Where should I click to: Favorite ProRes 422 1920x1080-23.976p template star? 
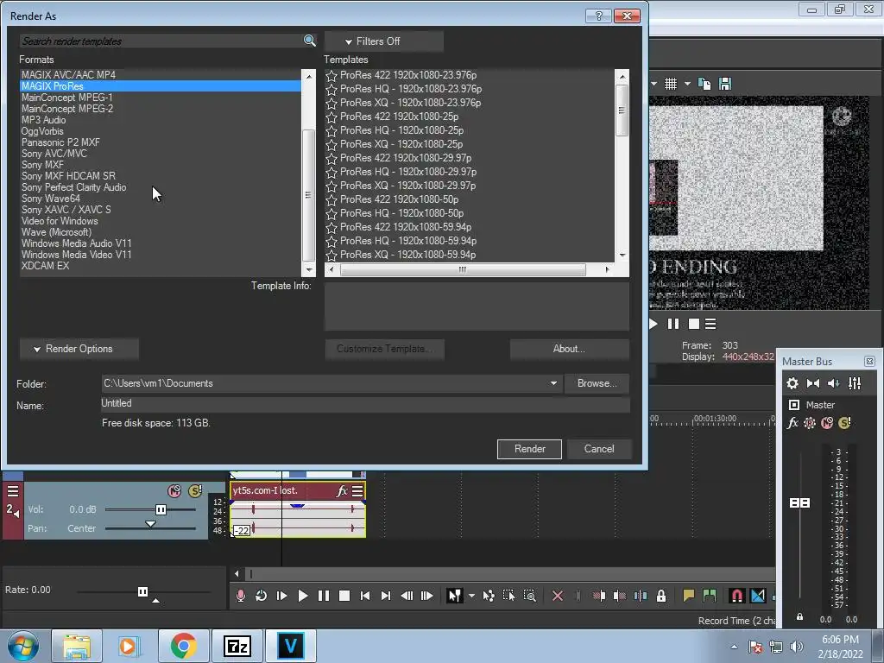click(331, 76)
